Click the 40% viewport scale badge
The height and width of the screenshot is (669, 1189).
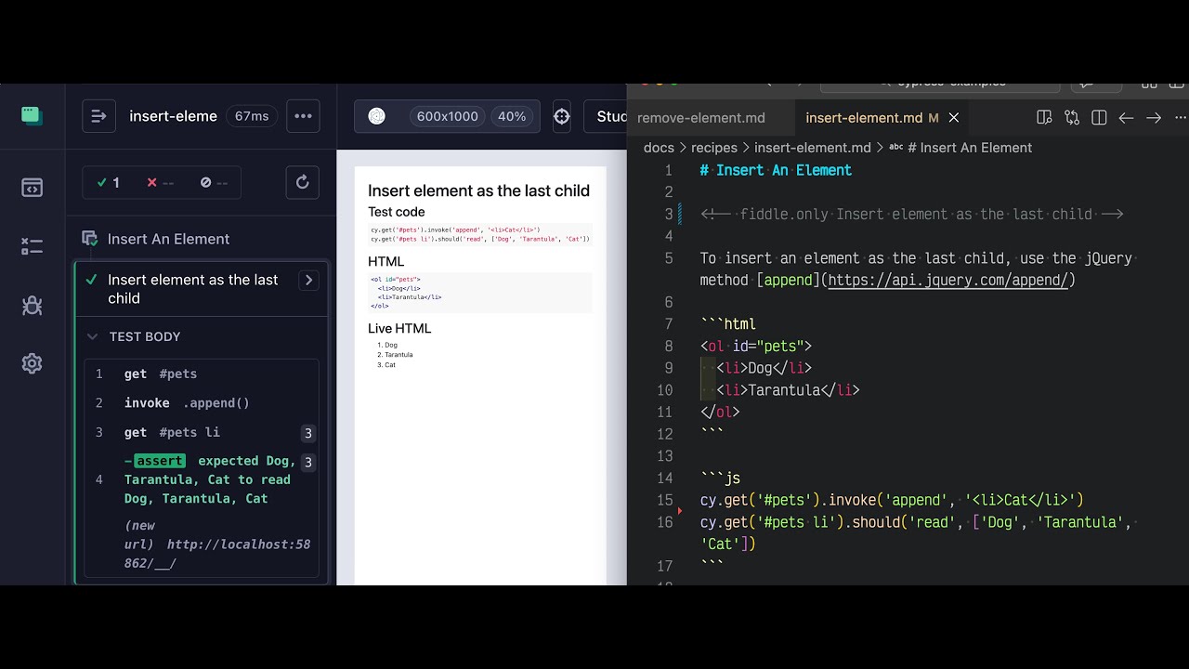click(x=512, y=116)
